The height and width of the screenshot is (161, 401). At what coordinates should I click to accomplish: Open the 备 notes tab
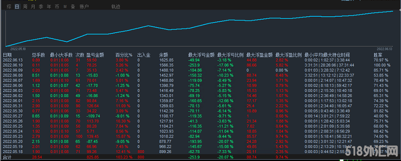pos(73,7)
